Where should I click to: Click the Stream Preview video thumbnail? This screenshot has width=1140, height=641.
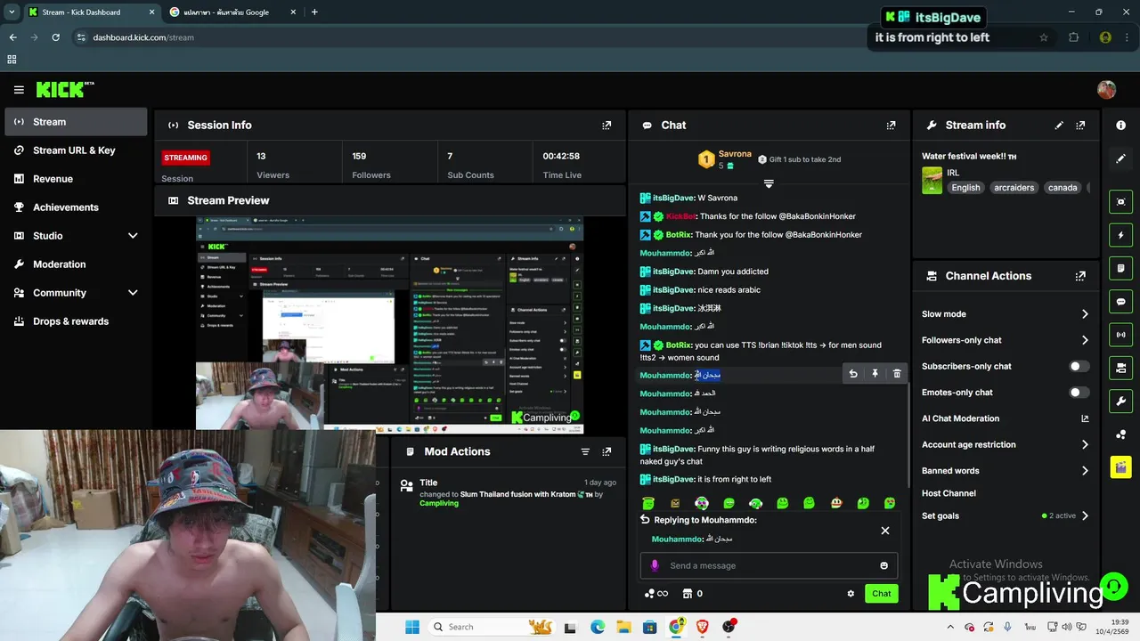click(x=390, y=323)
